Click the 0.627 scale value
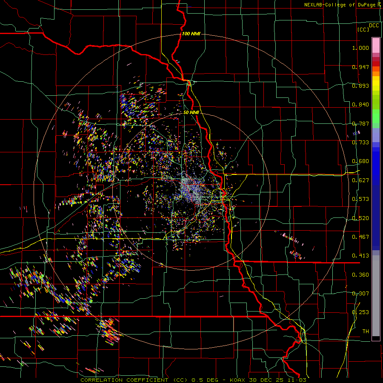 tap(360, 180)
